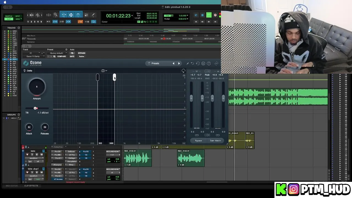Switch to the CLIP EFFECTS tab
Viewport: 352px width, 198px height.
[x=31, y=186]
